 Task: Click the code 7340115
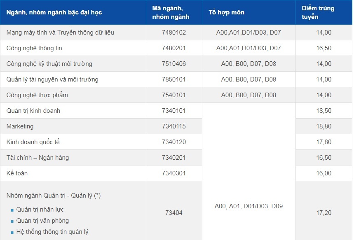[174, 126]
